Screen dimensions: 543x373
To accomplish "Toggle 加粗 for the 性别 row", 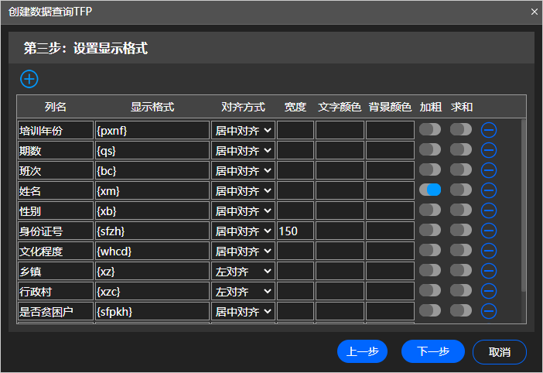I will (x=430, y=210).
